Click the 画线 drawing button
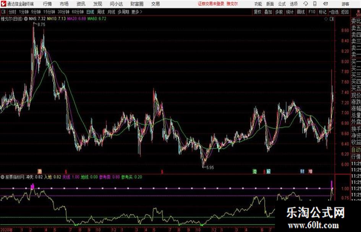 click(301, 12)
